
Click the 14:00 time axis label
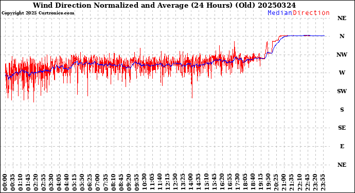pyautogui.click(x=191, y=183)
